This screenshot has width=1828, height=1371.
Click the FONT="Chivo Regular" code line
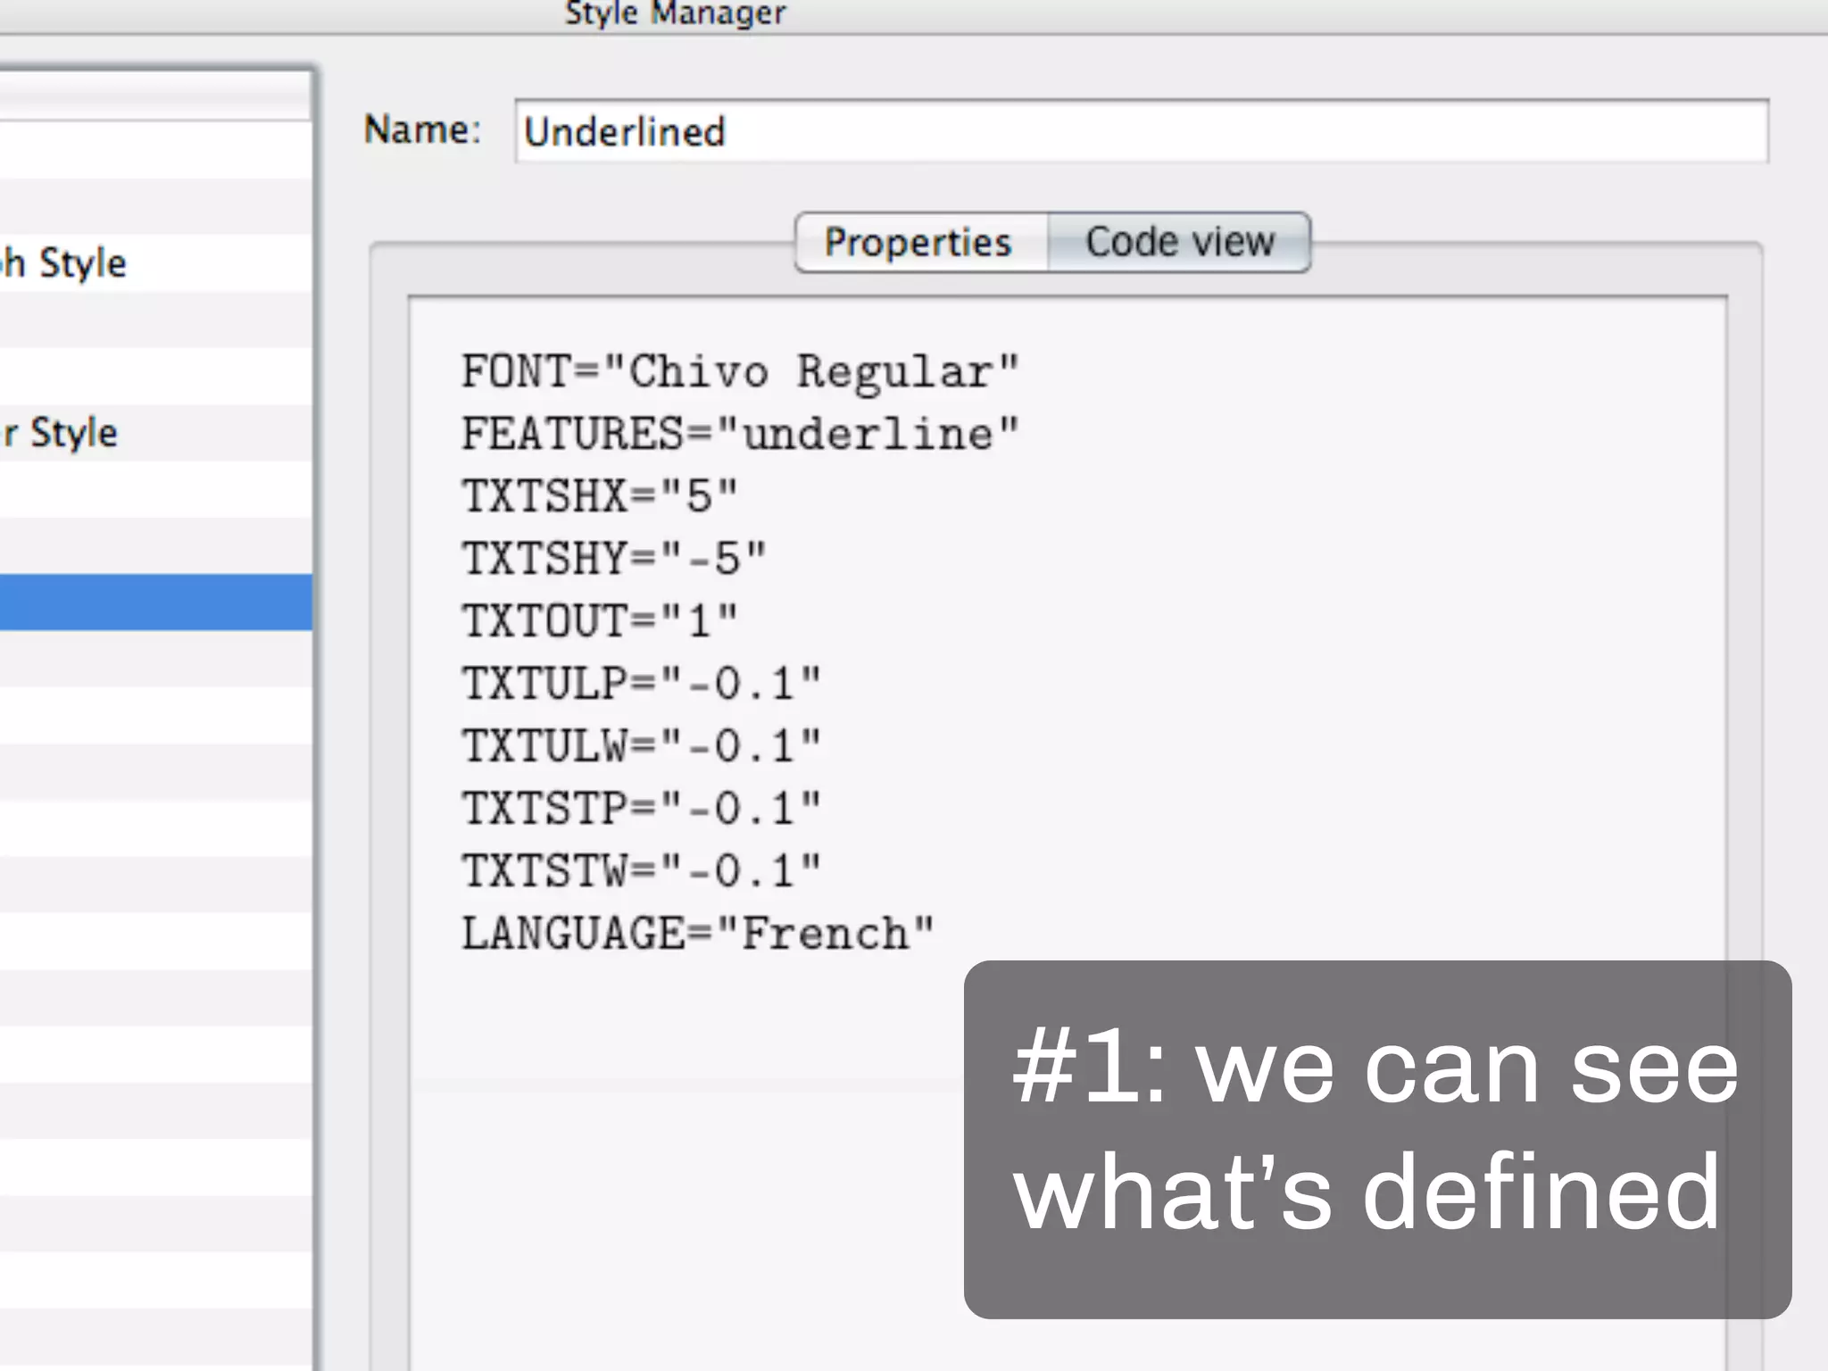click(740, 371)
